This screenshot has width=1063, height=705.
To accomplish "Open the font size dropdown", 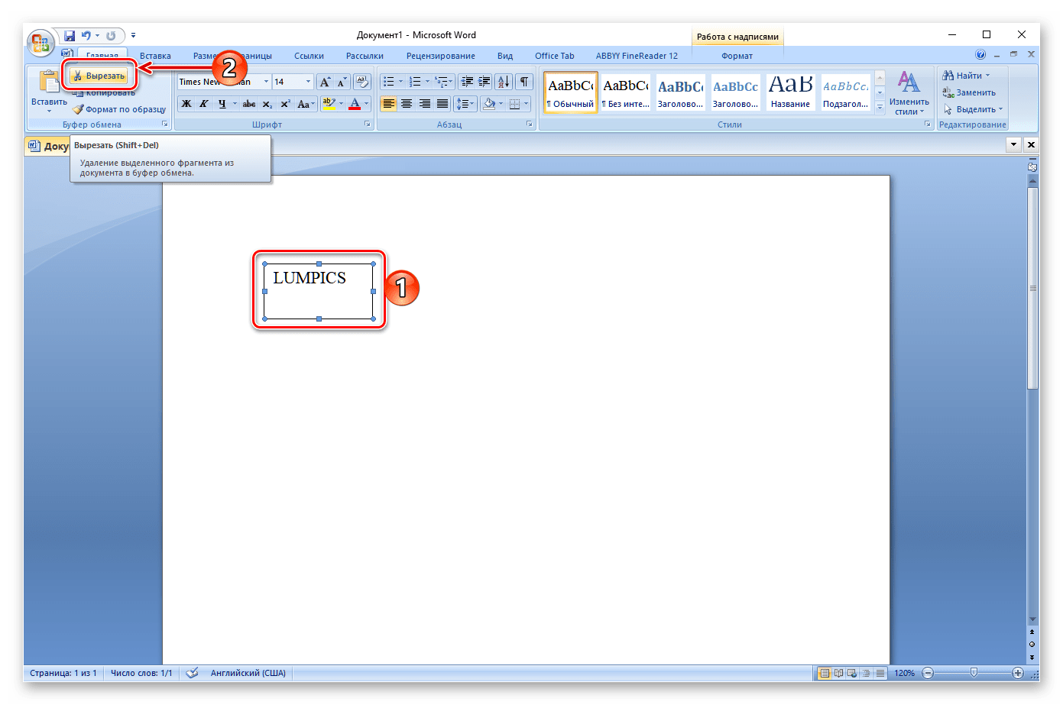I will coord(308,82).
